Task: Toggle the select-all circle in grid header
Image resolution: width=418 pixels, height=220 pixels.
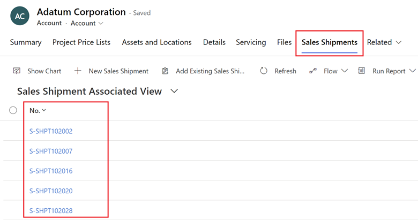Action: point(13,110)
